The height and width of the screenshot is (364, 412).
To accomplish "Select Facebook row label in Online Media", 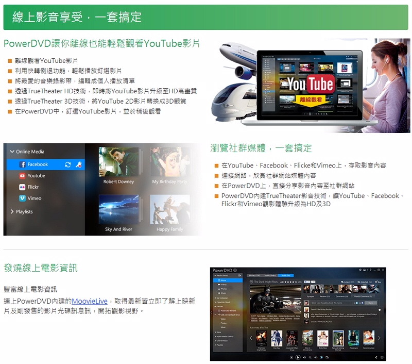I will pyautogui.click(x=38, y=164).
